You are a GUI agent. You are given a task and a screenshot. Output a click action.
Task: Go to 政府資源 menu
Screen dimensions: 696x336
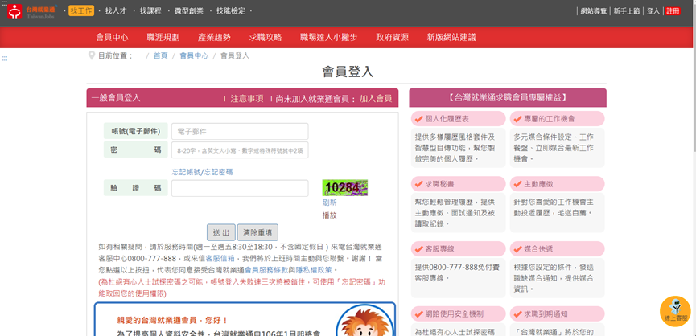tap(392, 37)
